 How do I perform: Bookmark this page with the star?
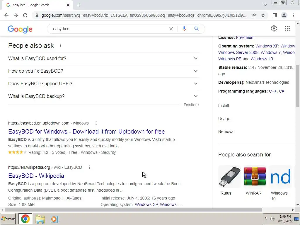click(x=263, y=15)
